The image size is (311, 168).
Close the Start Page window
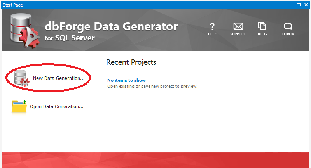click(306, 5)
